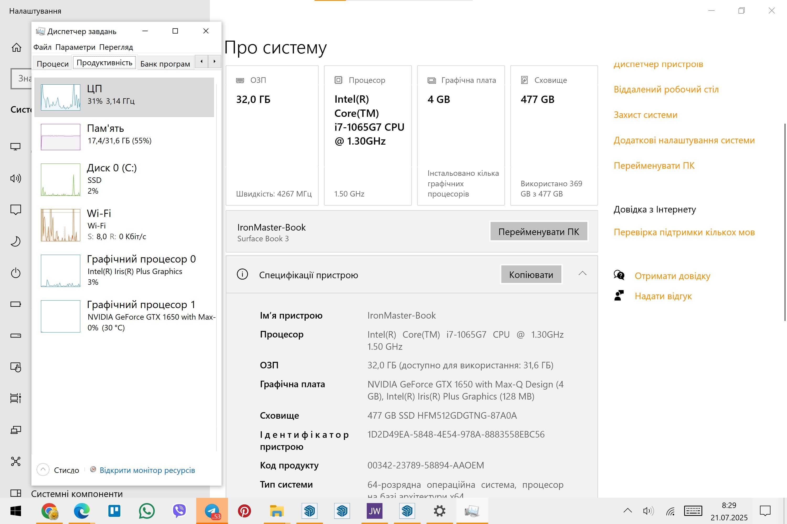Open Захист системи link
The width and height of the screenshot is (787, 524).
(645, 115)
